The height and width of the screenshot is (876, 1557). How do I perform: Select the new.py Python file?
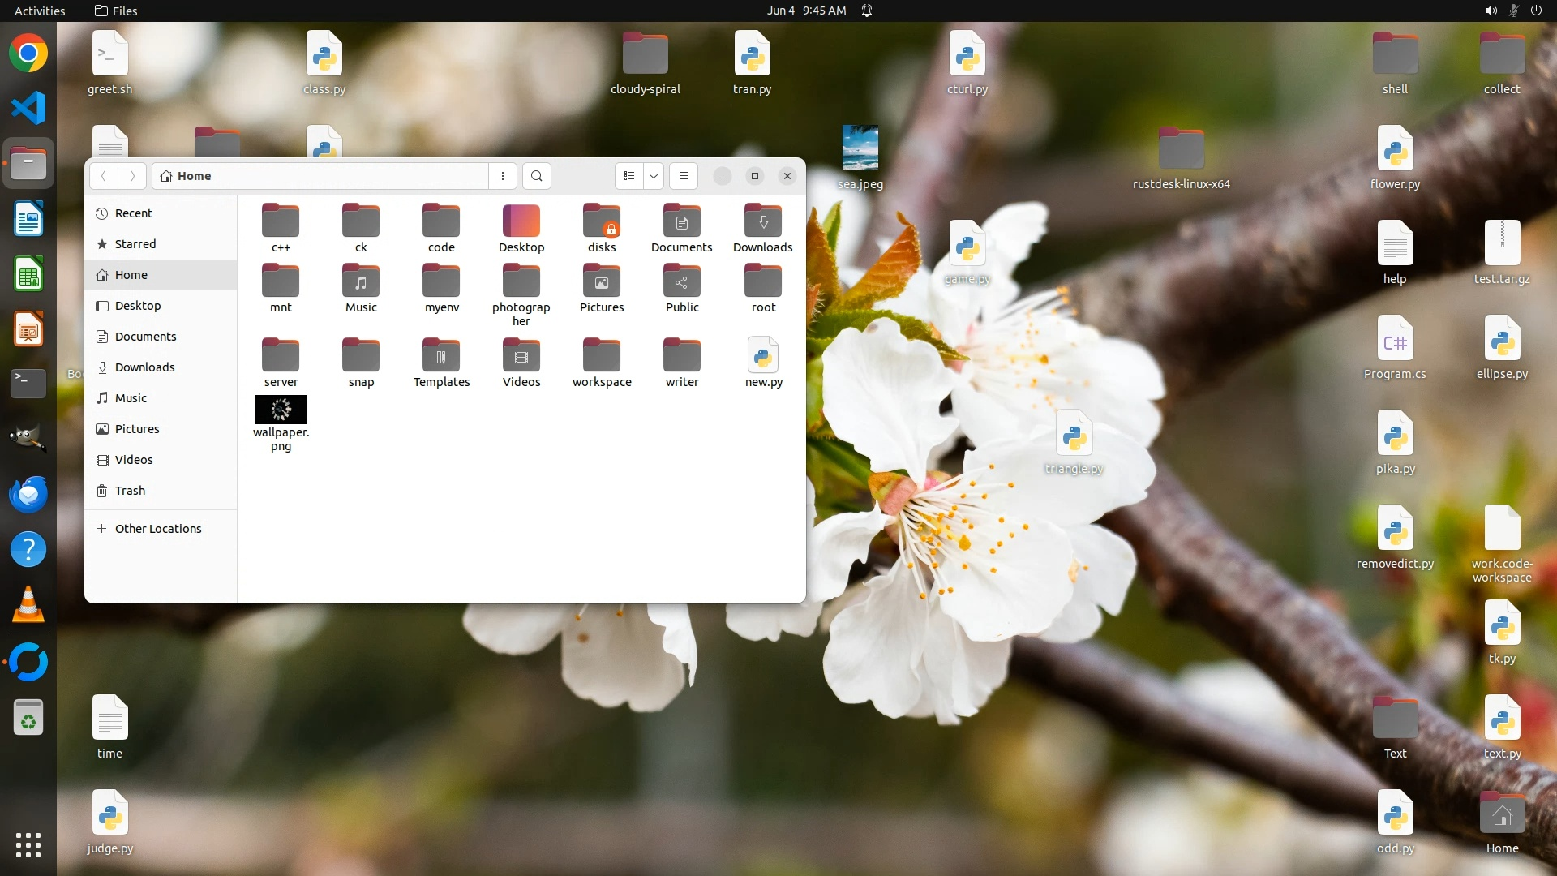(x=763, y=357)
